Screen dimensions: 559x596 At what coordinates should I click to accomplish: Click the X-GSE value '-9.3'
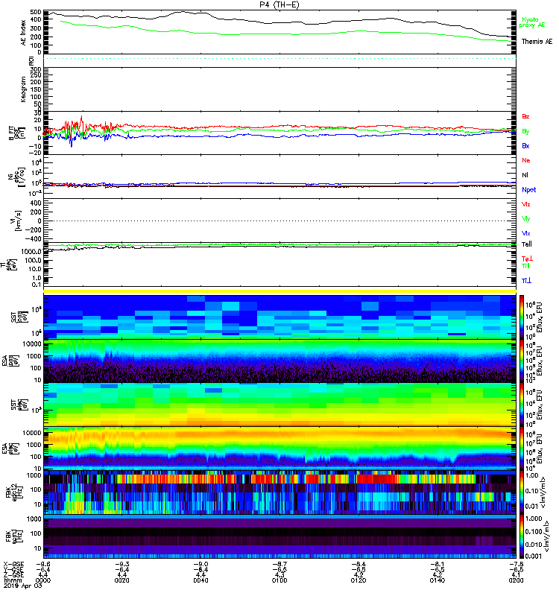click(121, 564)
